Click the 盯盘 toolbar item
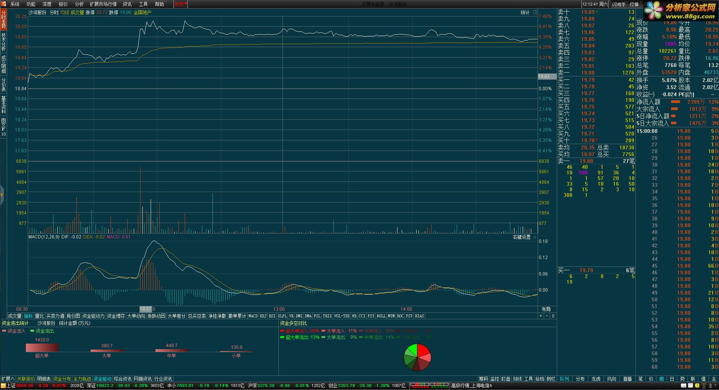This screenshot has width=719, height=390. coord(506,379)
